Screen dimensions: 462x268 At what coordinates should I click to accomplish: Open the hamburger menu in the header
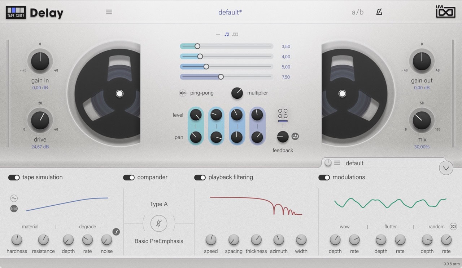[x=109, y=12]
